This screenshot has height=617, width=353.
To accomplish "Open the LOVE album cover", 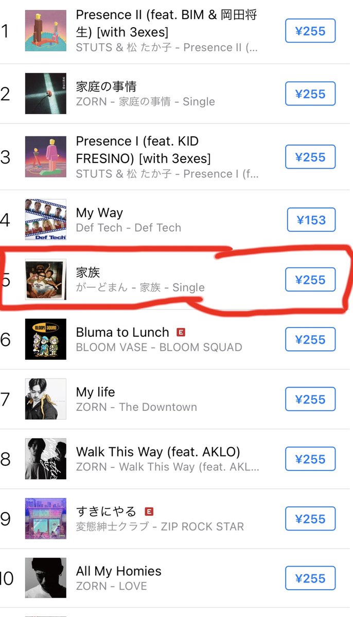I will (x=46, y=578).
